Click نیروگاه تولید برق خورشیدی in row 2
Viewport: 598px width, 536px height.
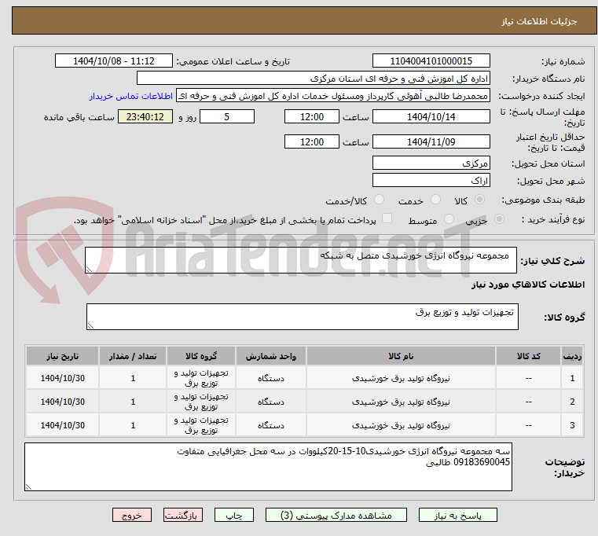(x=401, y=402)
